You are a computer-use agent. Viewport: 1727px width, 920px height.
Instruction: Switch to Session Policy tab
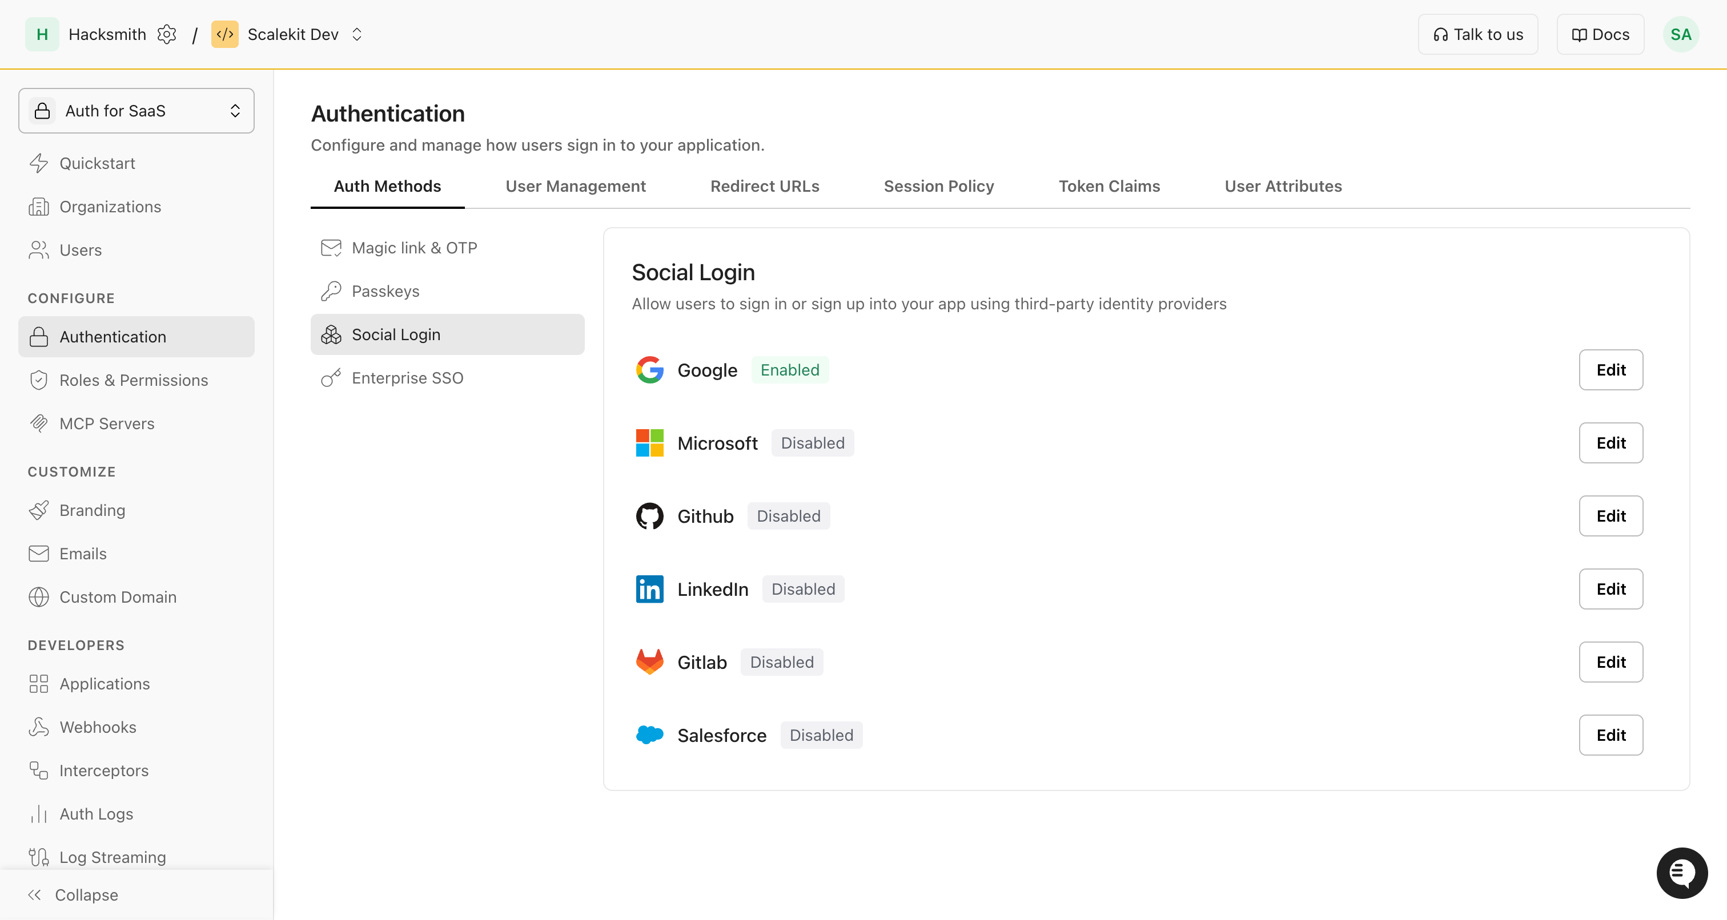(938, 186)
